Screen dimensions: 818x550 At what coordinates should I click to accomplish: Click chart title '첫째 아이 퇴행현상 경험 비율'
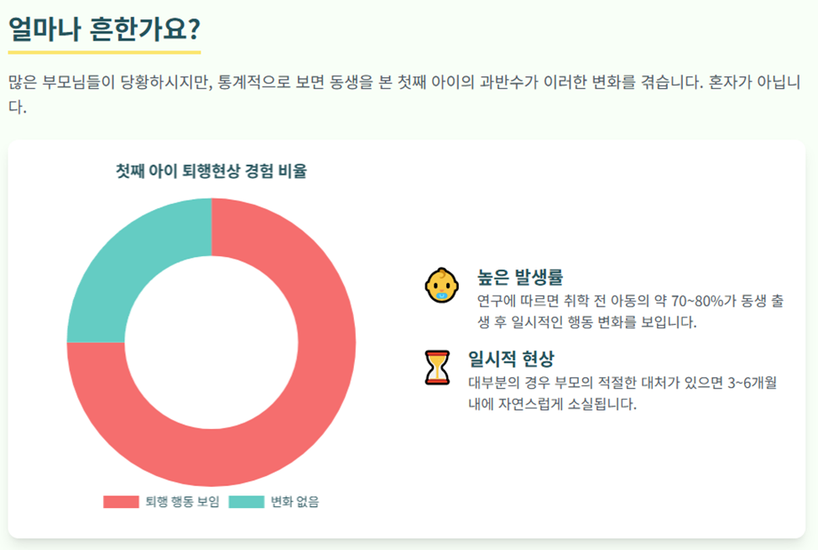click(x=211, y=171)
